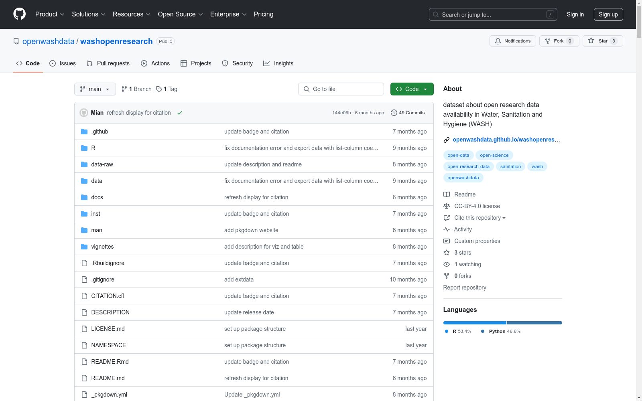Switch to the Issues tab

(63, 63)
